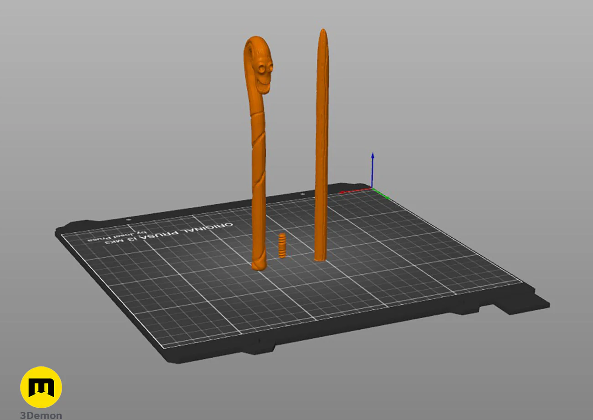Click the 3Demon text label
593x420 pixels.
click(41, 415)
